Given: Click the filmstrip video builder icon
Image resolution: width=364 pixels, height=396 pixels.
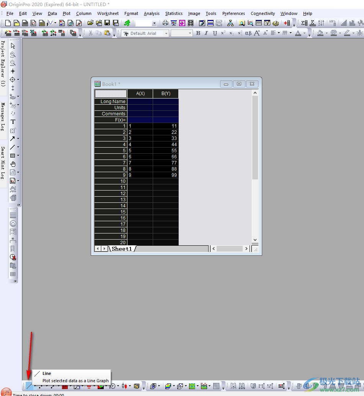Looking at the screenshot, I should coord(191,23).
